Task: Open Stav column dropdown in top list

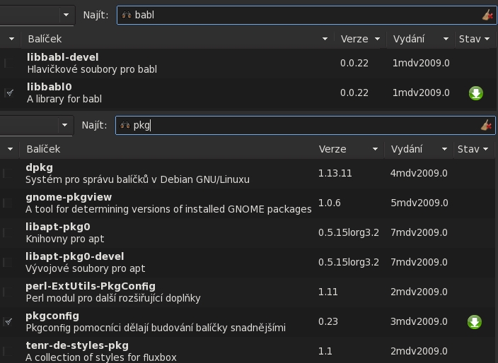Action: pyautogui.click(x=487, y=39)
